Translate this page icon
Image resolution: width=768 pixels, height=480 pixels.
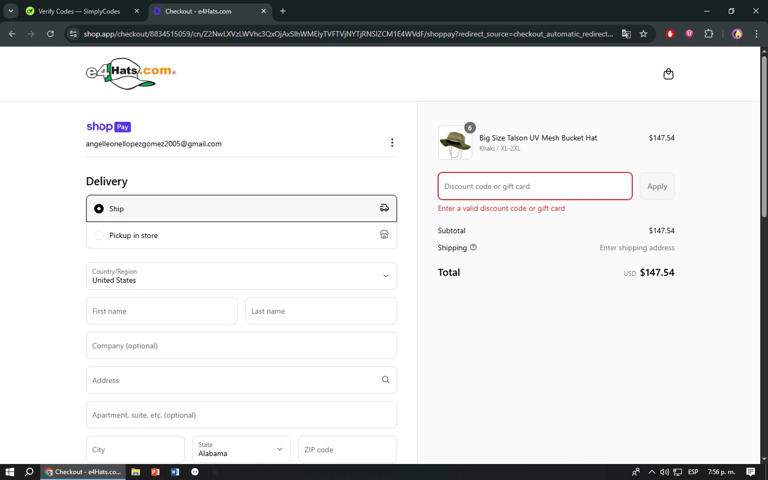click(x=626, y=34)
